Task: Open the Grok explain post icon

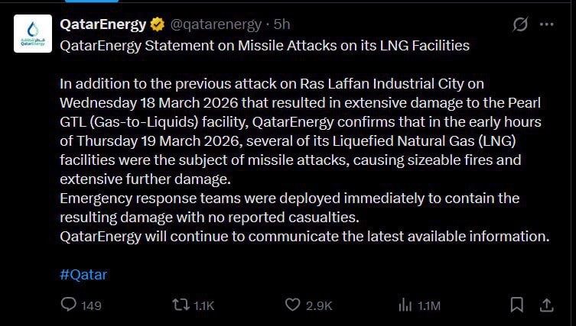Action: [x=519, y=24]
